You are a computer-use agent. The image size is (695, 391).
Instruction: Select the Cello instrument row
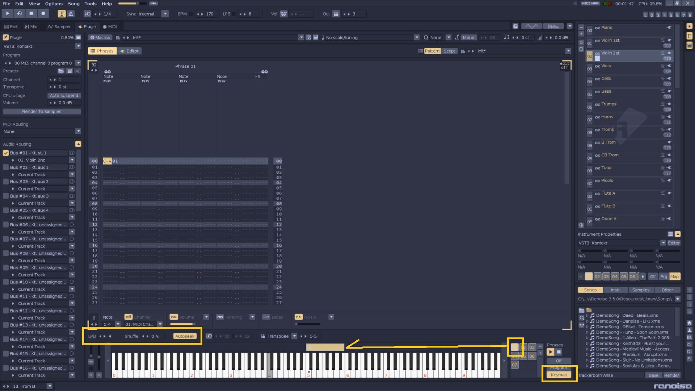tap(630, 82)
